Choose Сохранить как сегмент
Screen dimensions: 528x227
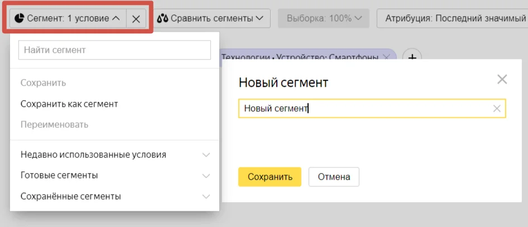(x=69, y=103)
